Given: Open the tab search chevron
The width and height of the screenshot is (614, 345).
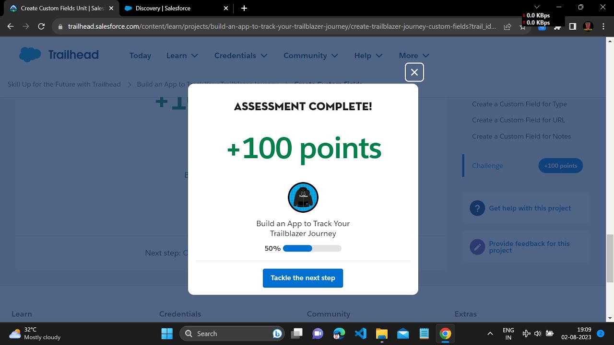Looking at the screenshot, I should pyautogui.click(x=537, y=7).
